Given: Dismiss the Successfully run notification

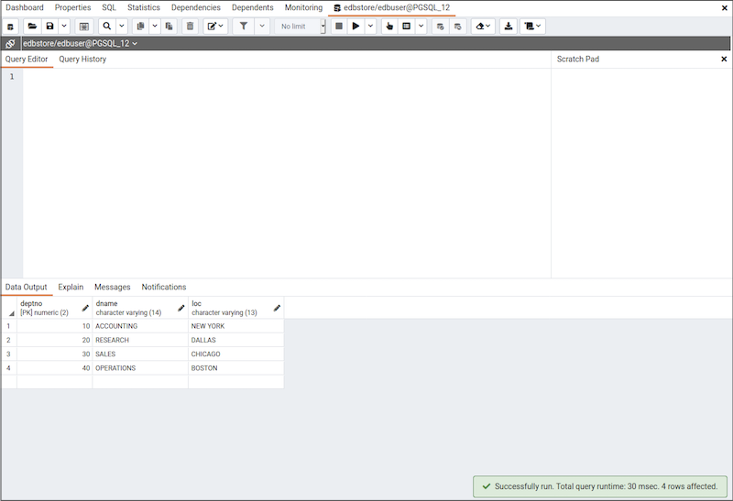Looking at the screenshot, I should coord(600,486).
